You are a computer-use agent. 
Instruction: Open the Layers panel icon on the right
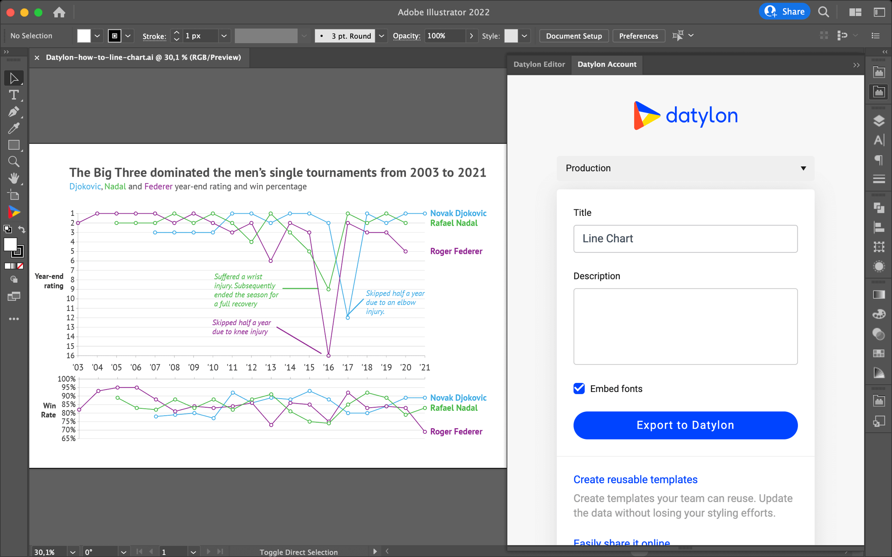point(878,120)
